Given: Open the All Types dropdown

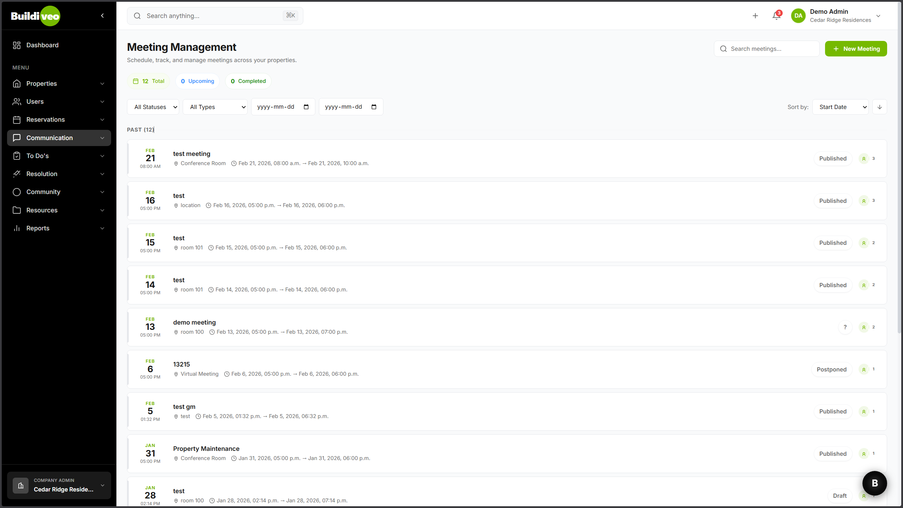Looking at the screenshot, I should (215, 107).
